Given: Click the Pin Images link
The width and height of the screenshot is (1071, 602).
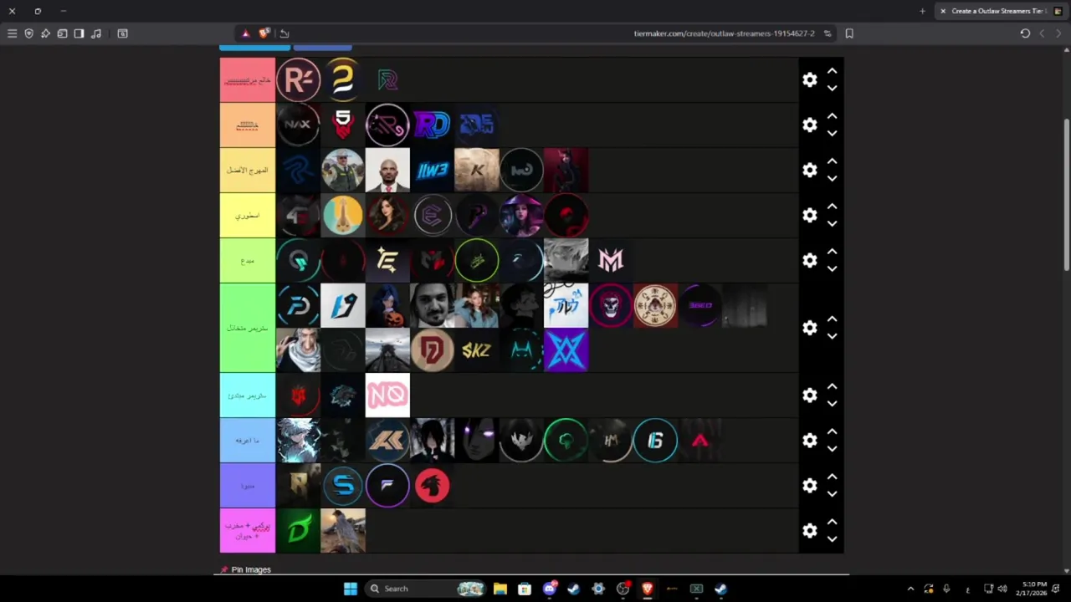Looking at the screenshot, I should tap(251, 569).
